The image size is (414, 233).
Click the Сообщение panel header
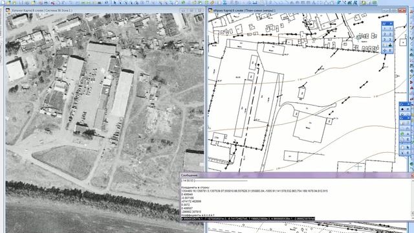pyautogui.click(x=296, y=175)
